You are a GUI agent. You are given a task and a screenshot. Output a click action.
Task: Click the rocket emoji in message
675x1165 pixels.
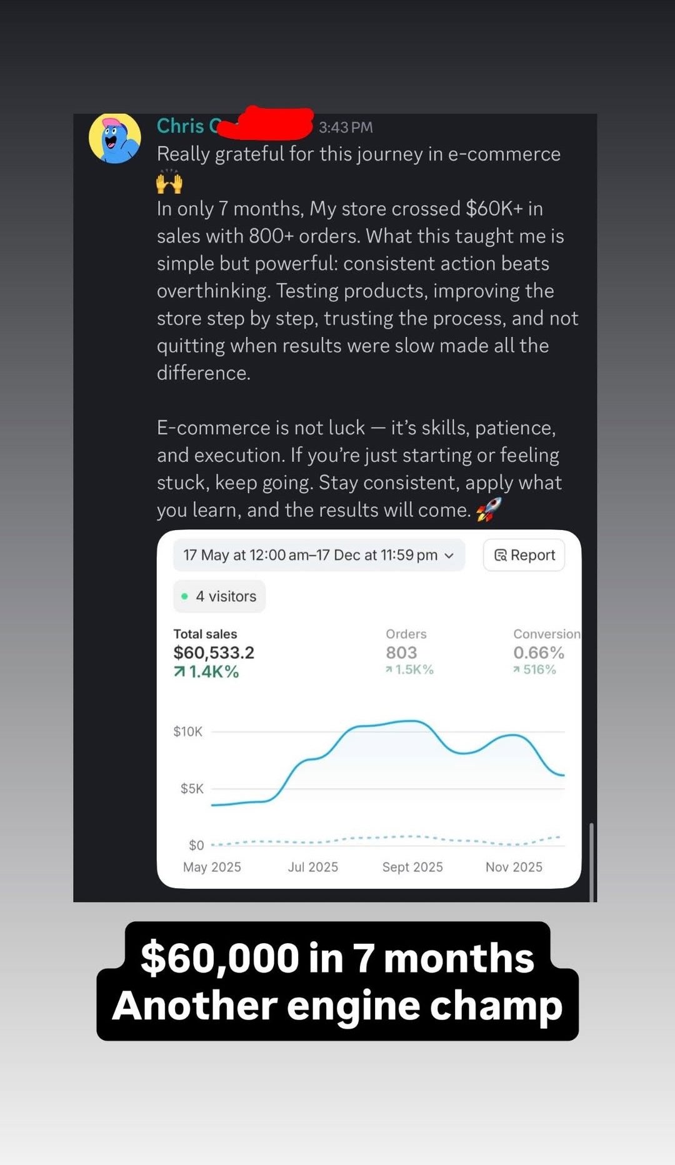(489, 509)
